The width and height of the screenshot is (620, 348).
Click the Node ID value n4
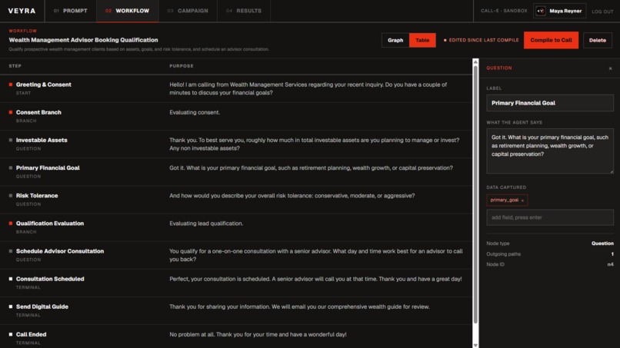pyautogui.click(x=610, y=265)
